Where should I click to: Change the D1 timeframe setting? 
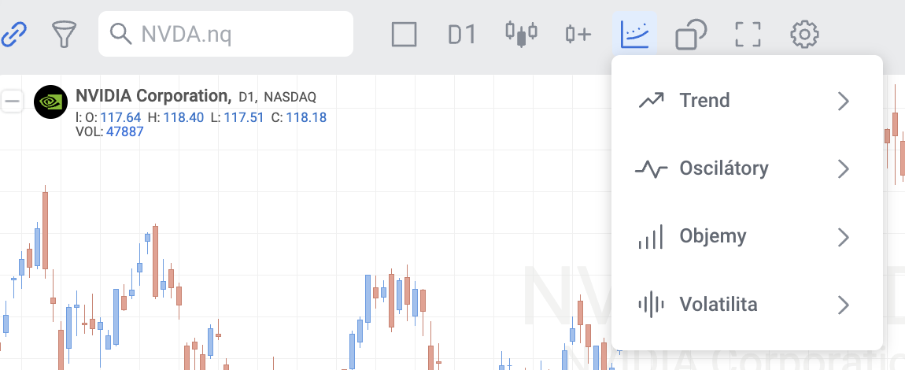(x=462, y=35)
